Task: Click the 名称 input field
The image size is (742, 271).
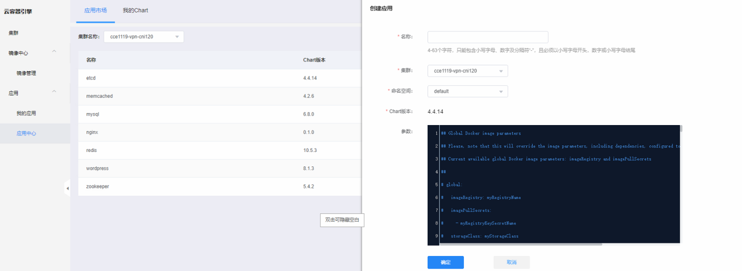Action: tap(488, 37)
